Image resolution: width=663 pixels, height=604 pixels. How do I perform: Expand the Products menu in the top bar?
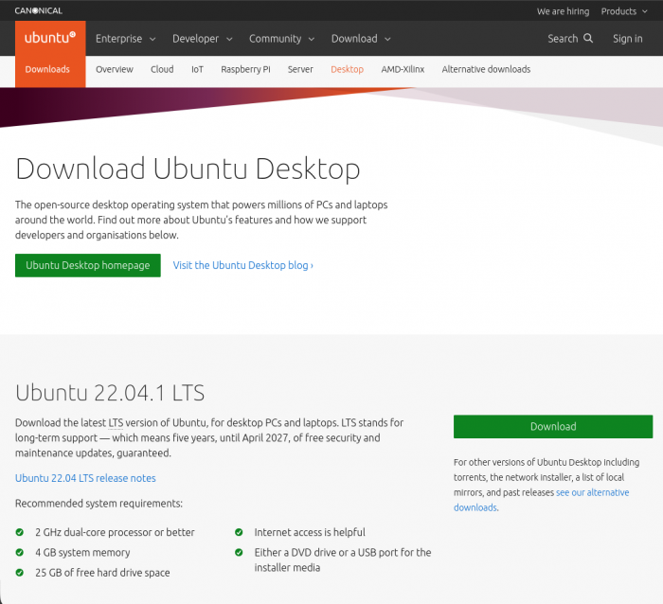point(624,11)
